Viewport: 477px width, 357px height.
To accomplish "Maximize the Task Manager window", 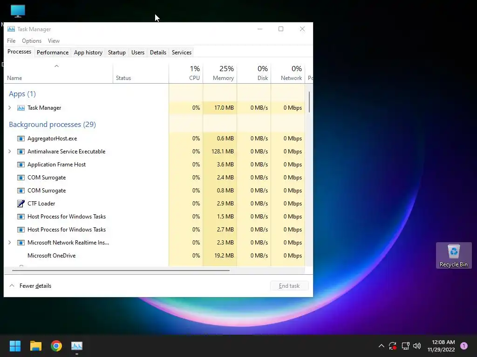I will click(x=281, y=29).
